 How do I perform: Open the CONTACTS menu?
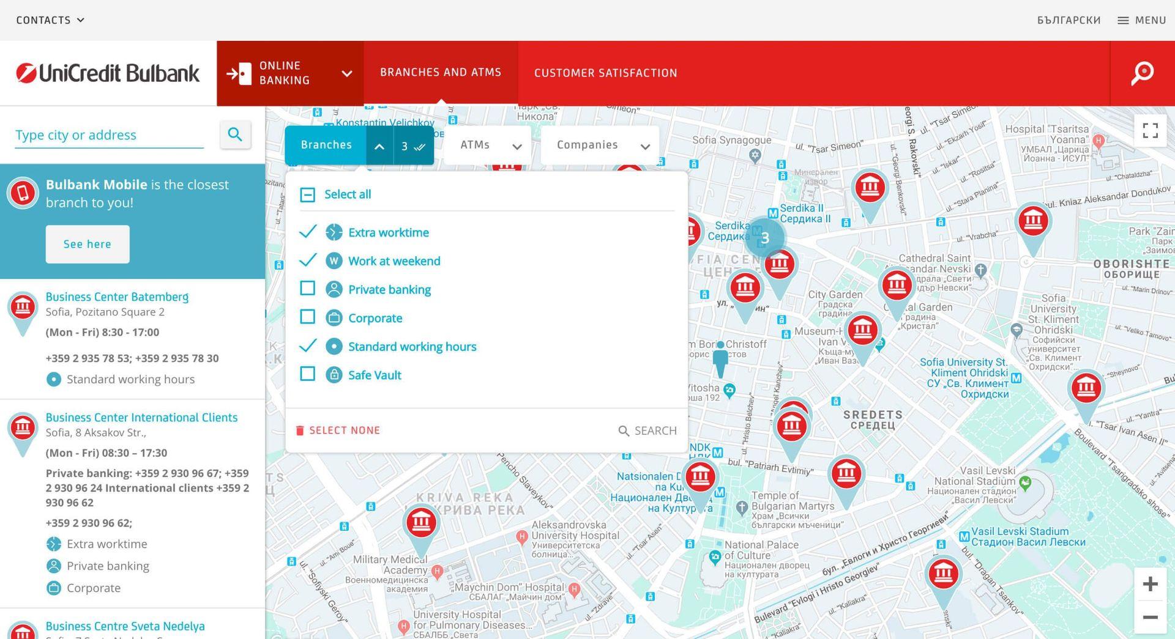coord(49,20)
